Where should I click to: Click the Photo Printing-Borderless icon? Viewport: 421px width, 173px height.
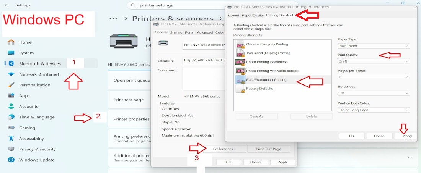point(240,62)
